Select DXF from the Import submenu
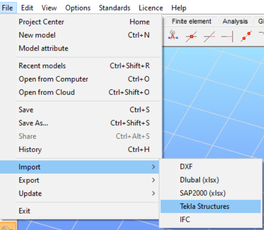This screenshot has height=230, width=264. (210, 166)
